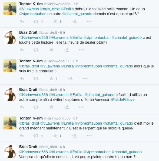Retweet the 'grand méchant maintenant' tweet
Screen dimensions: 159x161
pyautogui.click(x=36, y=136)
